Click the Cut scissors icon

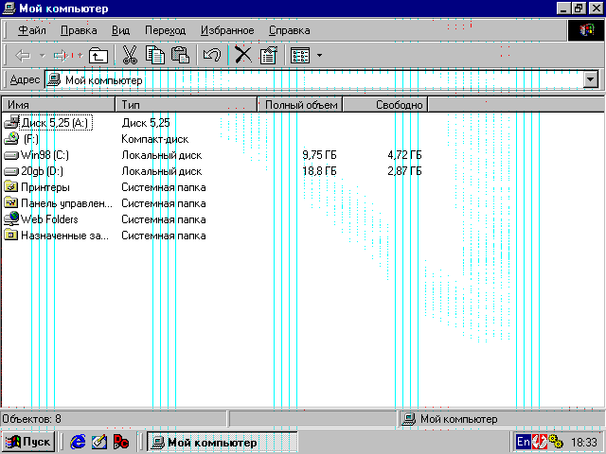130,55
